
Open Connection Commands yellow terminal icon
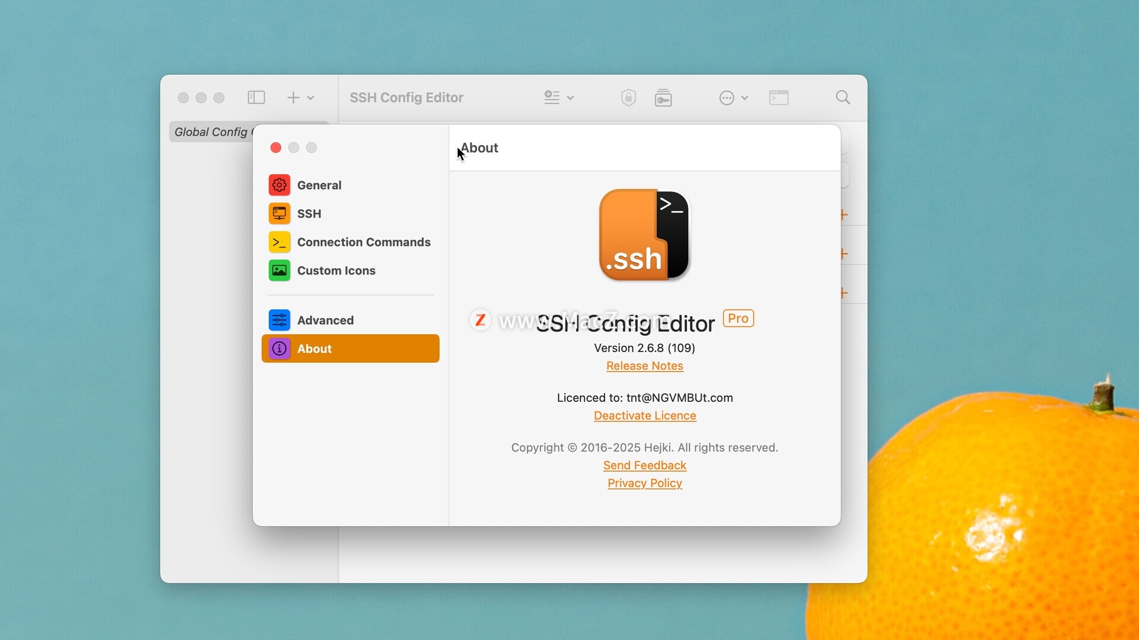tap(279, 242)
